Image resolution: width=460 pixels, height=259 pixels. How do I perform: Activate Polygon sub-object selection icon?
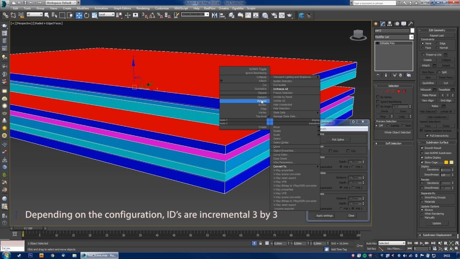pos(399,91)
